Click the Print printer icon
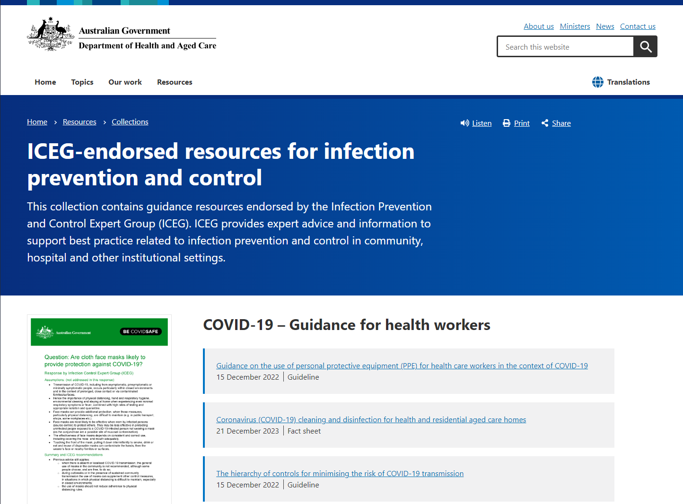The width and height of the screenshot is (683, 504). (x=506, y=123)
